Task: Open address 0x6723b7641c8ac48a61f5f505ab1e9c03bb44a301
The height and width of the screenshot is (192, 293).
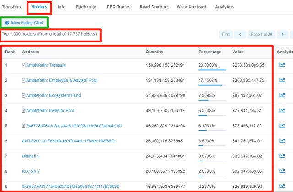Action: coord(74,126)
